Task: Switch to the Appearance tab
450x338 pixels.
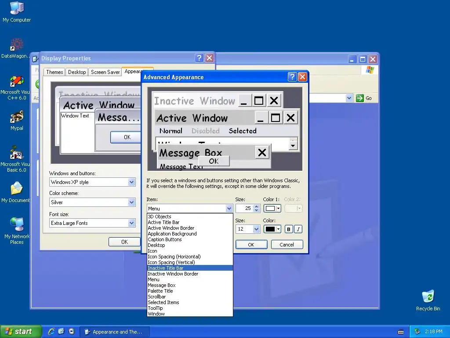Action: pyautogui.click(x=133, y=71)
